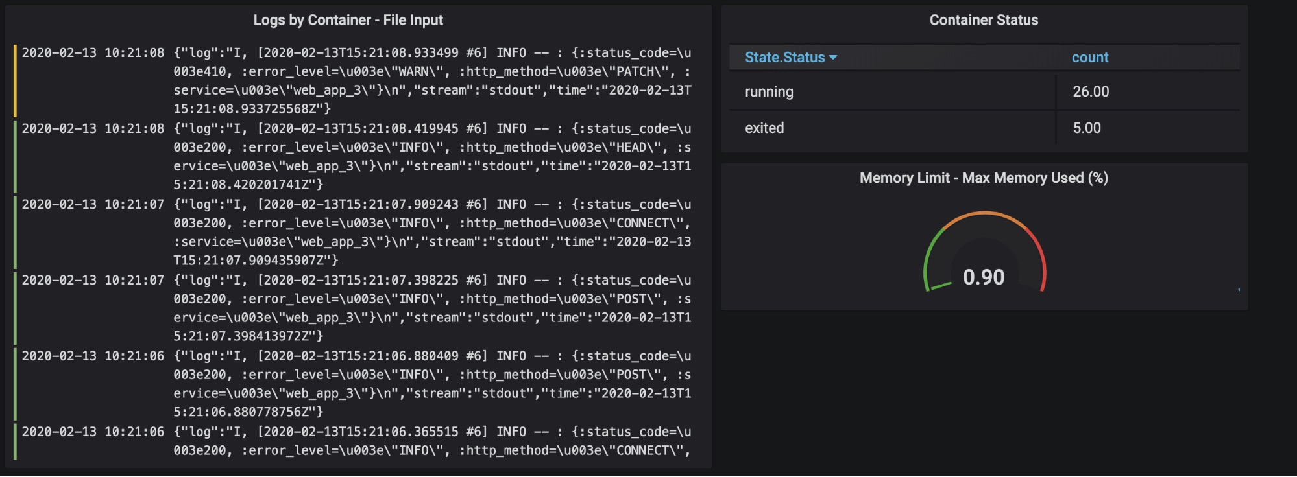This screenshot has height=477, width=1297.
Task: Open the Container Status panel title menu
Action: (x=983, y=20)
